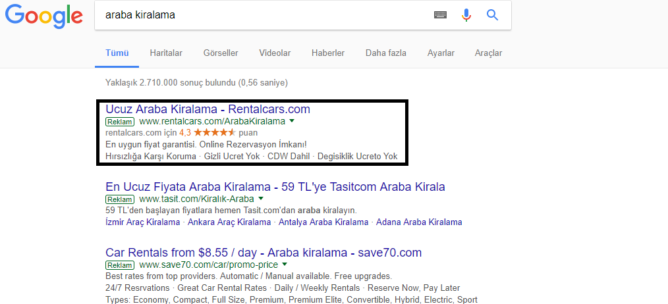Expand the tasit.com ad URL dropdown arrow

point(261,199)
